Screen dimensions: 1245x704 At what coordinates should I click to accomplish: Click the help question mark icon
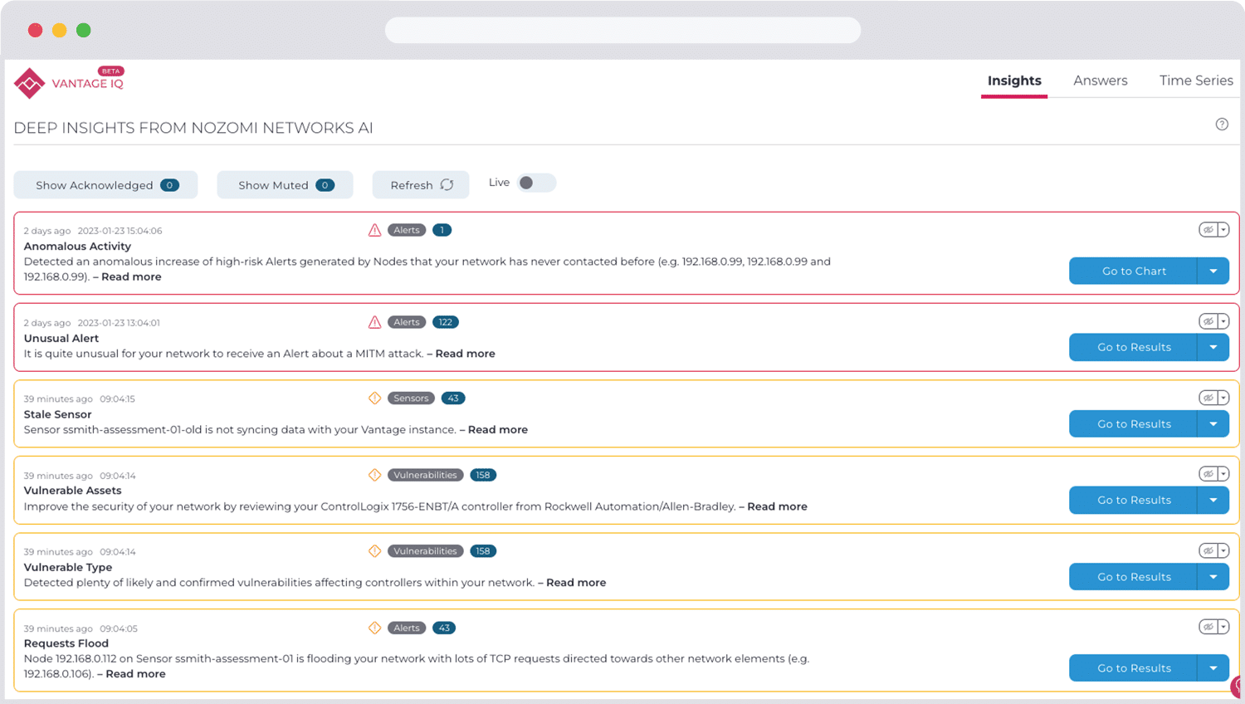1222,124
